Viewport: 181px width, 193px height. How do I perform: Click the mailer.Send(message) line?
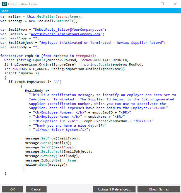pyautogui.click(x=46, y=165)
